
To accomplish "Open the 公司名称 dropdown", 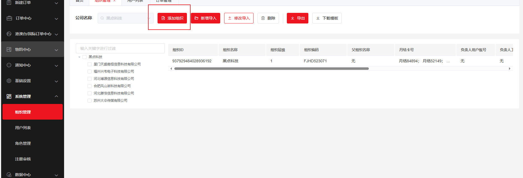I will click(x=126, y=18).
